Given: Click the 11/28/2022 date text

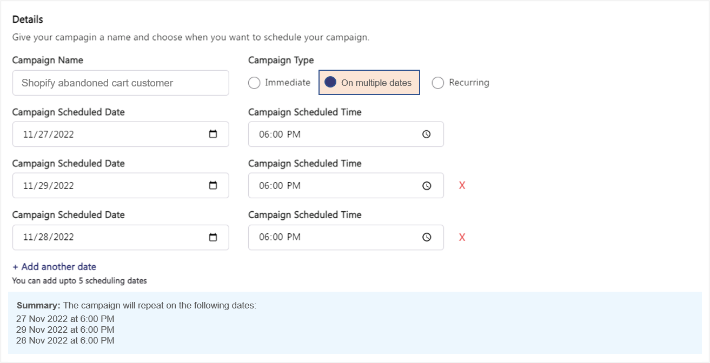Looking at the screenshot, I should [48, 238].
